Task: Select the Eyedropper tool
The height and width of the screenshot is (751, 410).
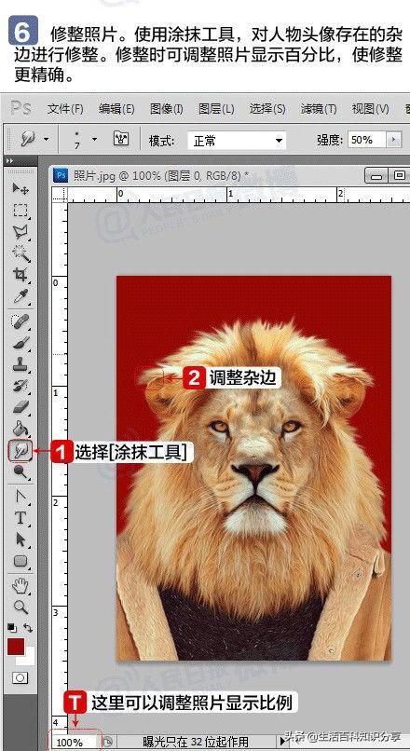Action: coord(20,296)
